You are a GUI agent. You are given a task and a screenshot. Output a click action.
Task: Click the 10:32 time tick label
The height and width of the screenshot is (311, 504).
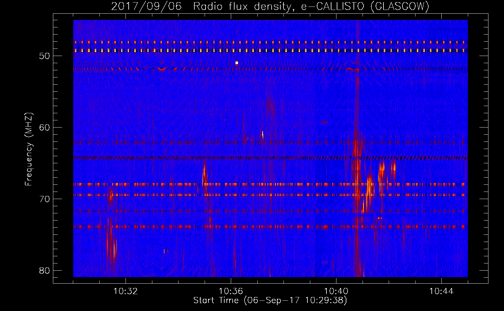126,291
